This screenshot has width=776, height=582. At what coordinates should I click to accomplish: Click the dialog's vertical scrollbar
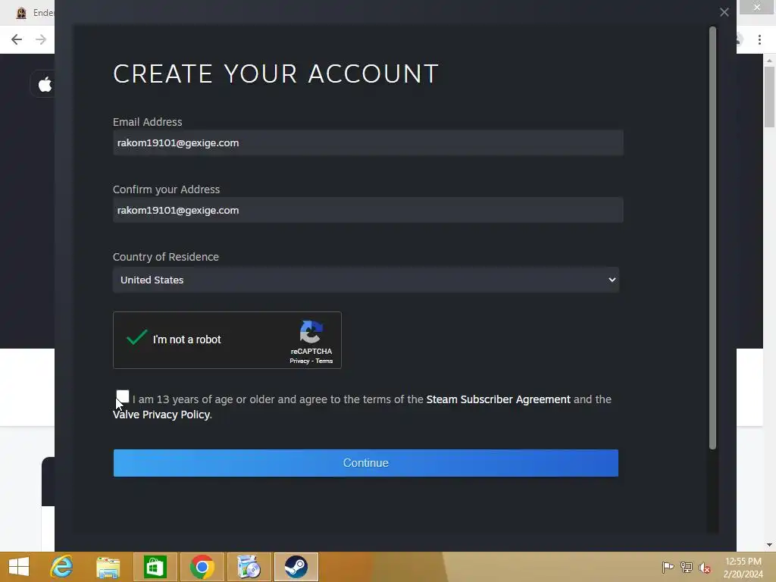pos(712,237)
